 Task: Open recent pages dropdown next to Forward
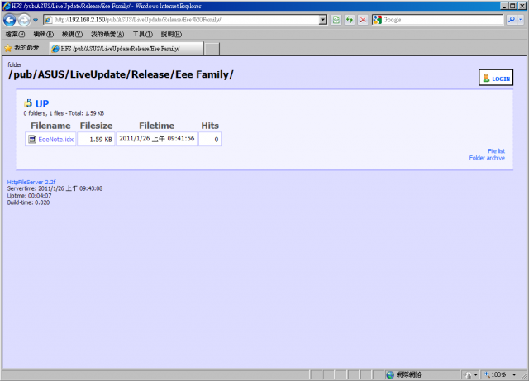click(36, 20)
